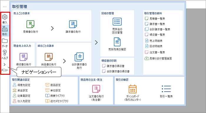206x113 pixels.
Task: Open 得意先設定 setting
Action: (21, 85)
